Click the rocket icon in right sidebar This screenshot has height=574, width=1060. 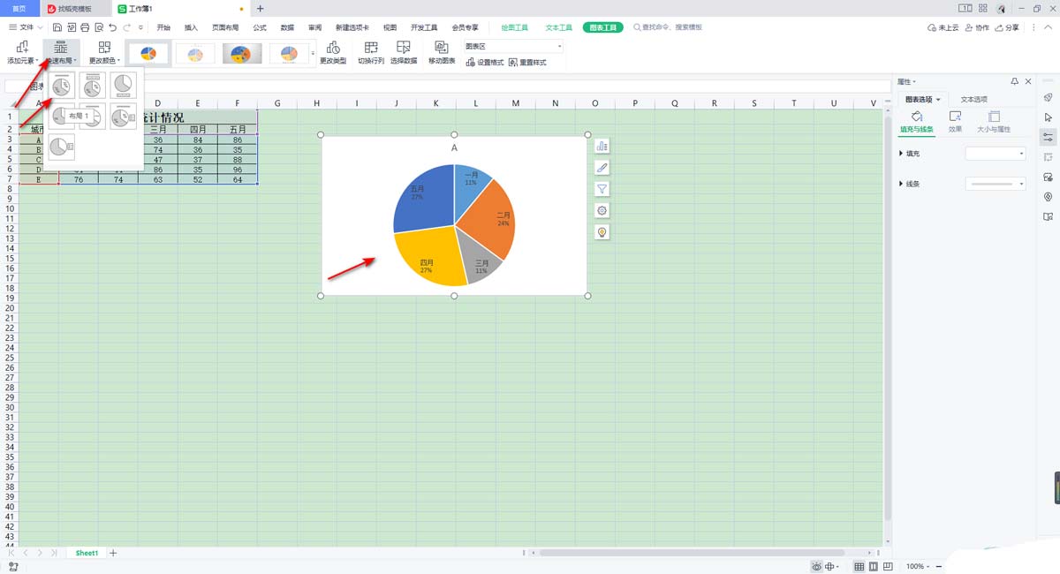pyautogui.click(x=1048, y=97)
